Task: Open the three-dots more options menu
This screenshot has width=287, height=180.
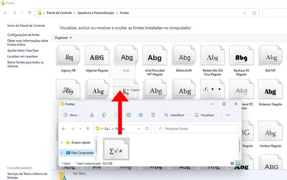Action: pos(228,115)
